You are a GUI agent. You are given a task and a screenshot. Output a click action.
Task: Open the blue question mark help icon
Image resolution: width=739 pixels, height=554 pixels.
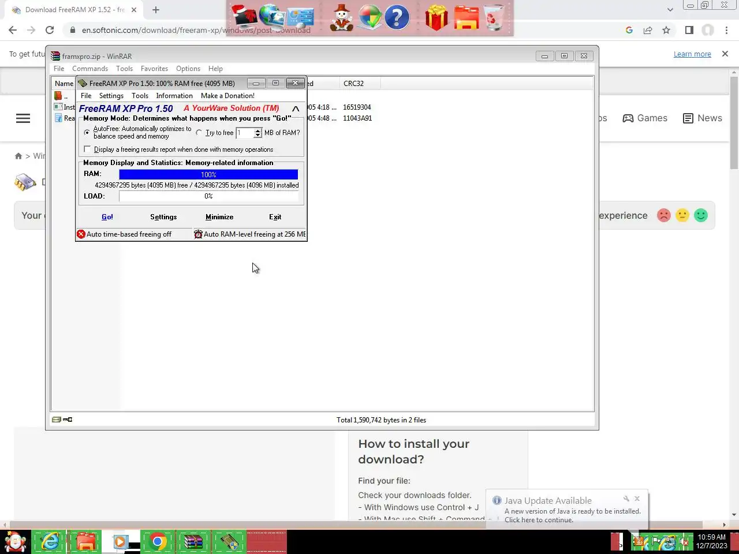(397, 17)
